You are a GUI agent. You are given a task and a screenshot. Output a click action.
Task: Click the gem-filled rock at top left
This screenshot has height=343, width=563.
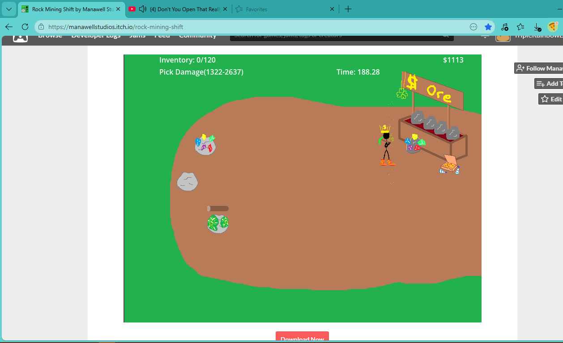pos(205,144)
